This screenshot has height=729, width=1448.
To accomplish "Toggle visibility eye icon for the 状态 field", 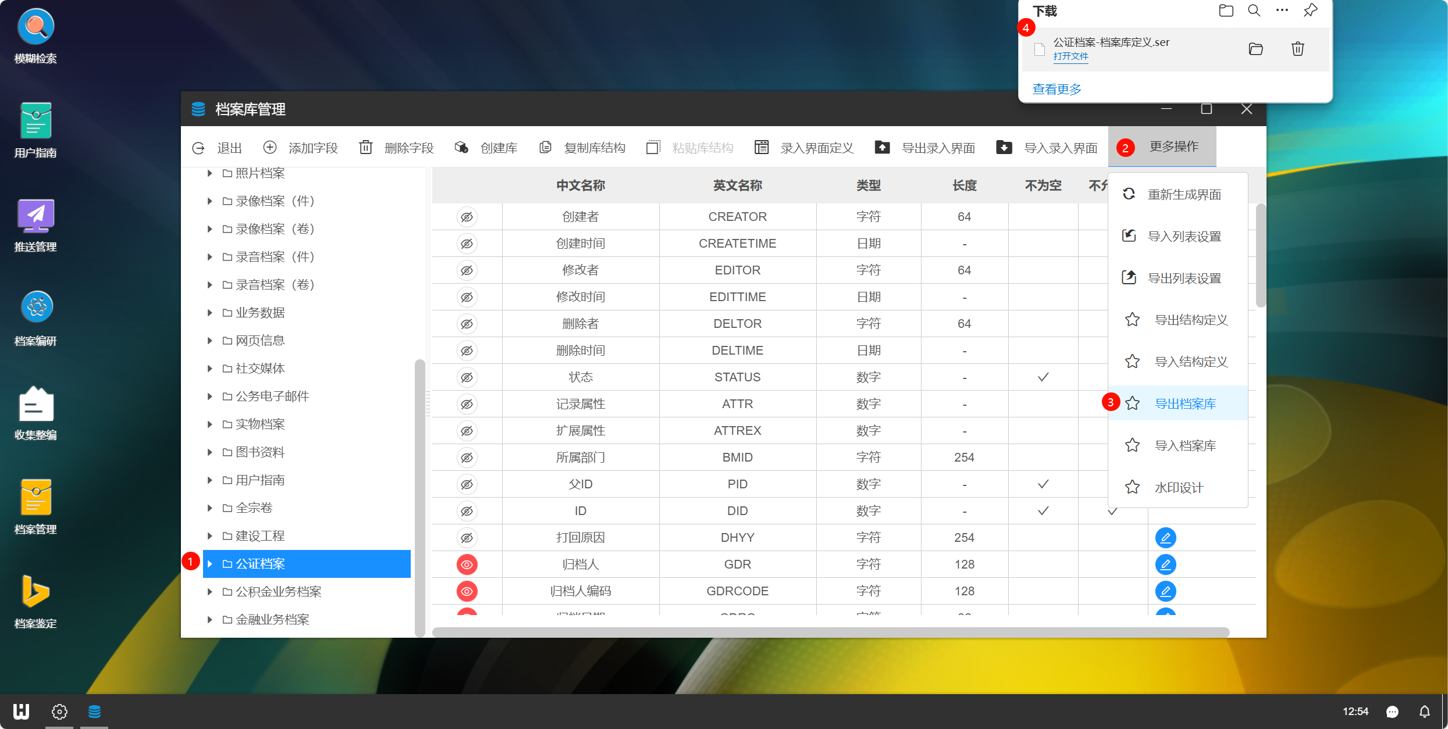I will pos(467,377).
